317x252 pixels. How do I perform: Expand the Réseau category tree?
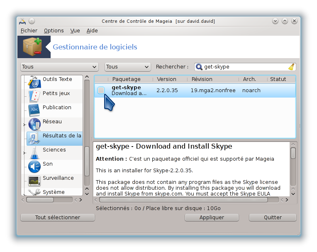click(x=24, y=125)
